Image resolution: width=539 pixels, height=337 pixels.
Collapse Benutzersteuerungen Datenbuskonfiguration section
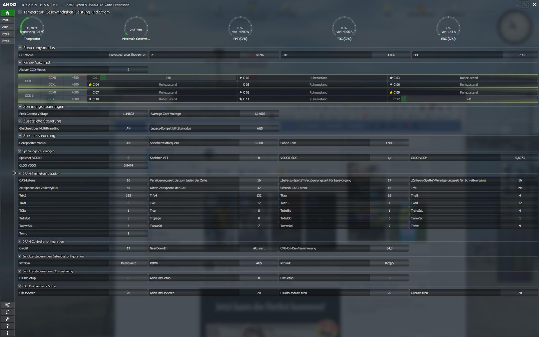(20, 256)
